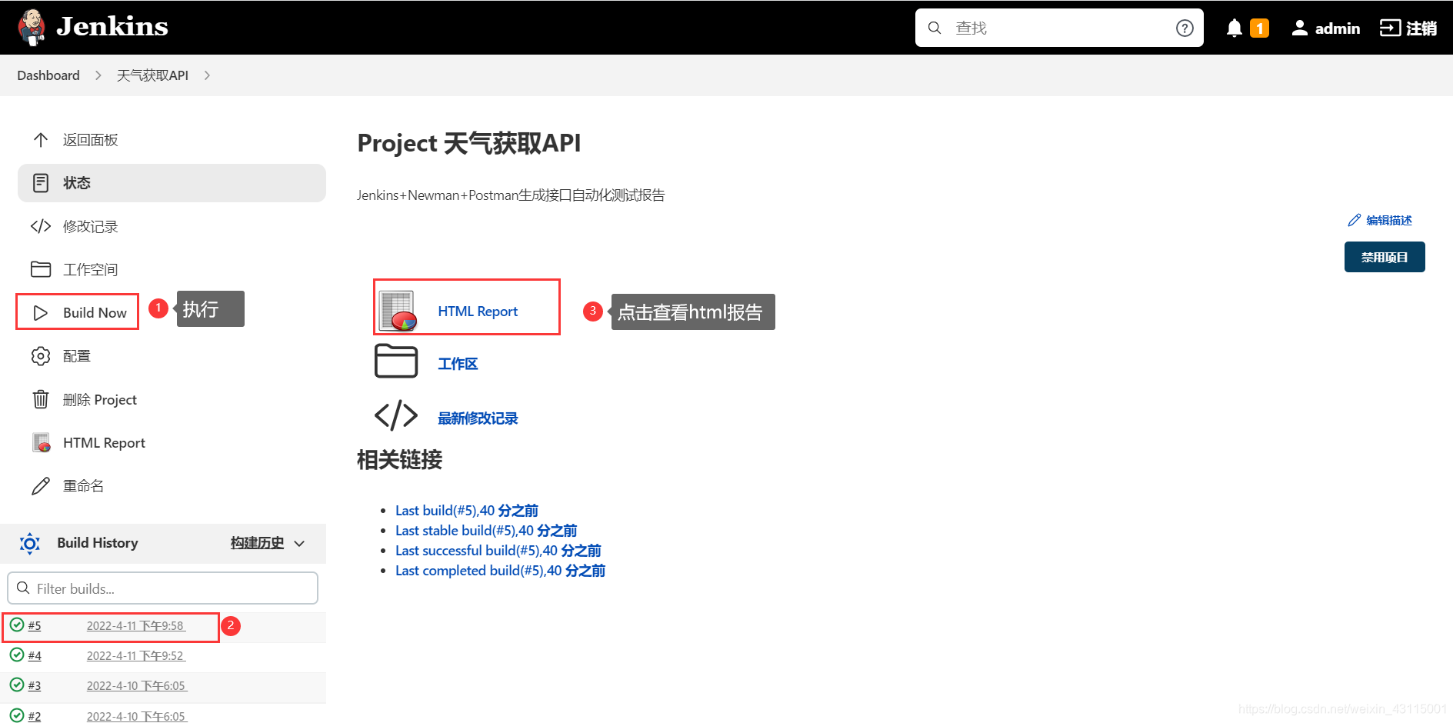The width and height of the screenshot is (1453, 723).
Task: Expand chevron after 天气获取API breadcrumb
Action: tap(207, 75)
